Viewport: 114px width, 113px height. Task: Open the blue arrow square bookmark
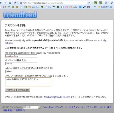point(62,7)
